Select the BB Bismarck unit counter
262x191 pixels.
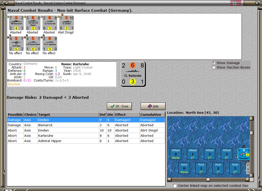click(x=16, y=23)
